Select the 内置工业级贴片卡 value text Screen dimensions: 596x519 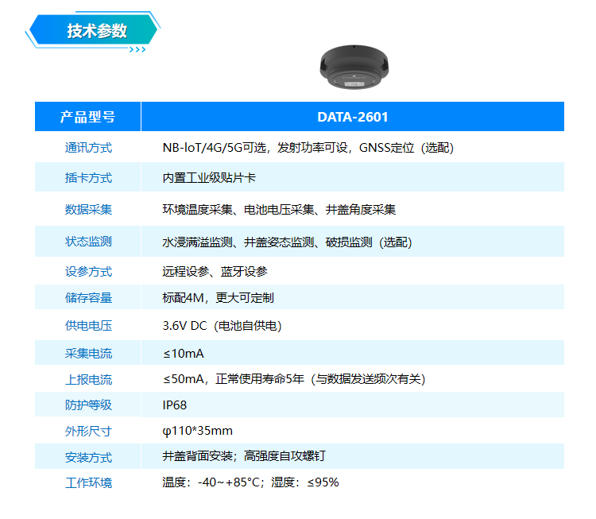tap(209, 178)
